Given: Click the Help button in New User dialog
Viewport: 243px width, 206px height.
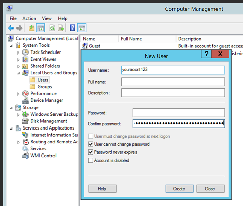Looking at the screenshot, I should (x=102, y=189).
